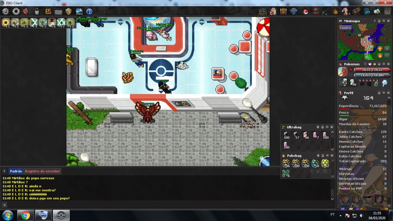Open the quest book icon

[x=48, y=12]
